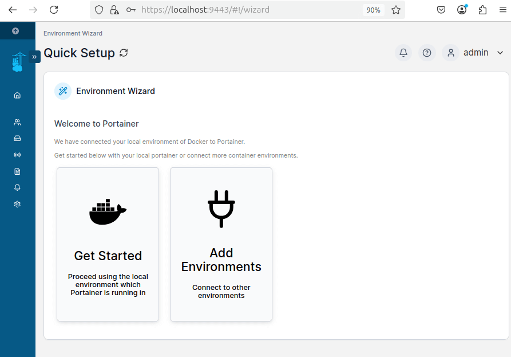511x357 pixels.
Task: Open Home from the sidebar house icon
Action: (x=17, y=95)
